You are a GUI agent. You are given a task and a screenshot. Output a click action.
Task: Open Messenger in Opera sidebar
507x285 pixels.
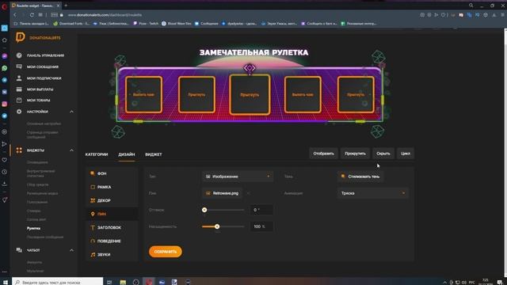click(4, 56)
